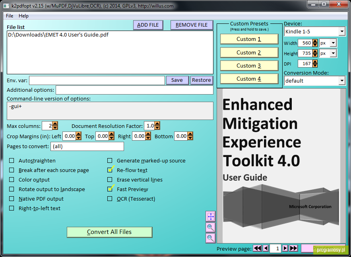This screenshot has height=257, width=351.
Task: Increase Top crop margin
Action: tap(111, 134)
